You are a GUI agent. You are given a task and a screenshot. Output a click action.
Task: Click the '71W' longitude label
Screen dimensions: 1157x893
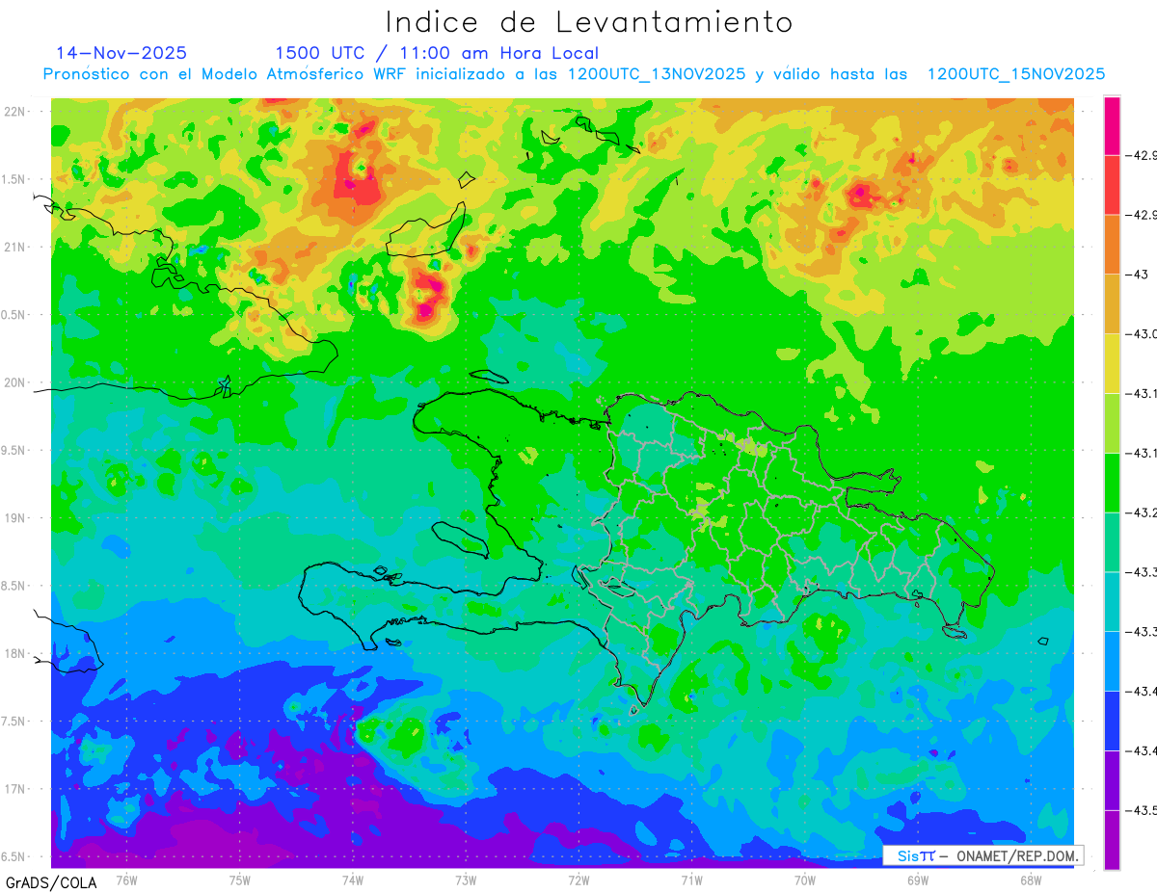(x=691, y=880)
